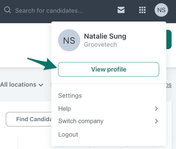Open the inbox envelope icon

(x=121, y=10)
